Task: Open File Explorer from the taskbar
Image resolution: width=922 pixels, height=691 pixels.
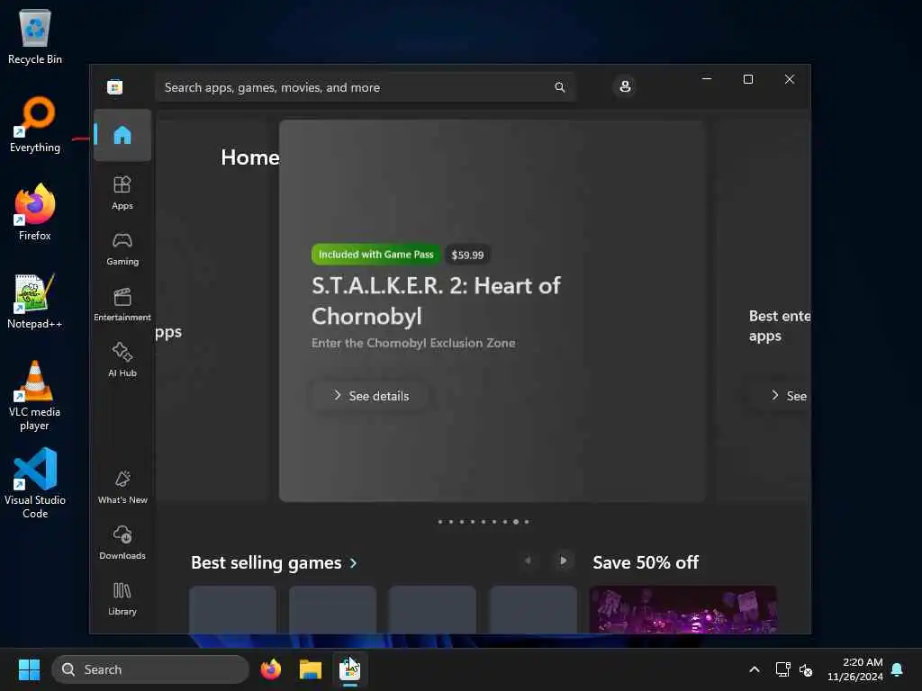Action: (311, 669)
